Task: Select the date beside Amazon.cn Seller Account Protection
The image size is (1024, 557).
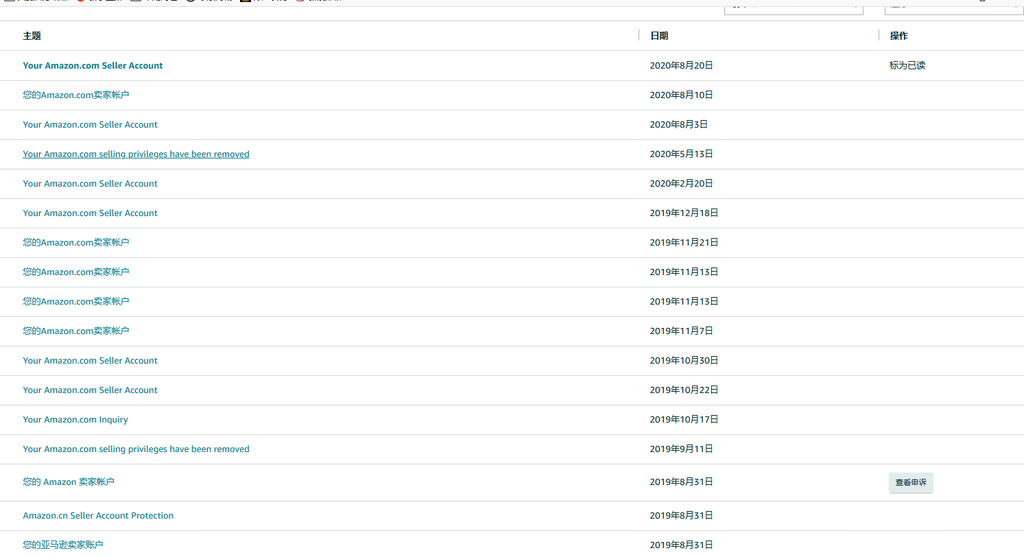Action: tap(682, 516)
